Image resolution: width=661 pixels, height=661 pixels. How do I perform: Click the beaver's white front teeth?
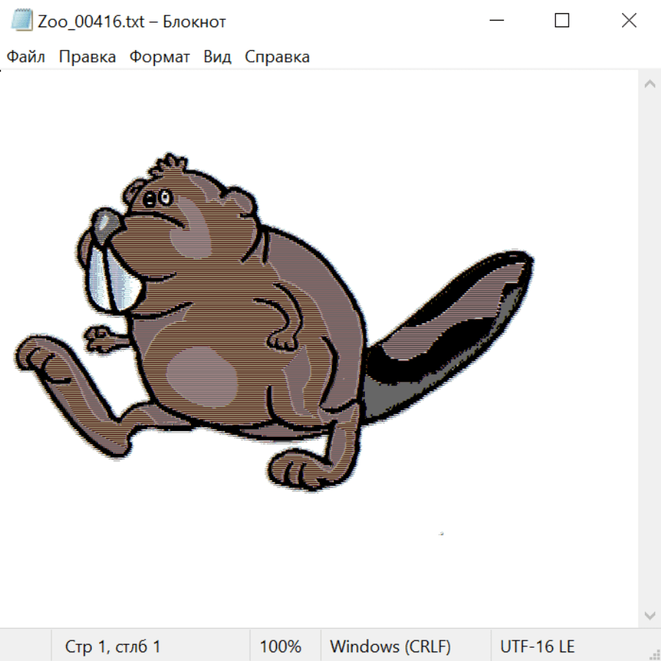tap(110, 283)
